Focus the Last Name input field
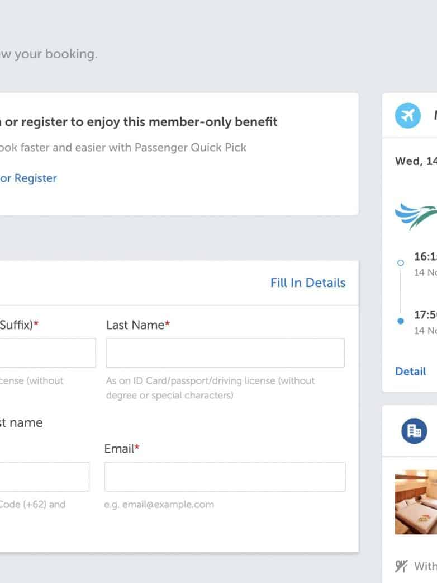Image resolution: width=437 pixels, height=583 pixels. [225, 353]
